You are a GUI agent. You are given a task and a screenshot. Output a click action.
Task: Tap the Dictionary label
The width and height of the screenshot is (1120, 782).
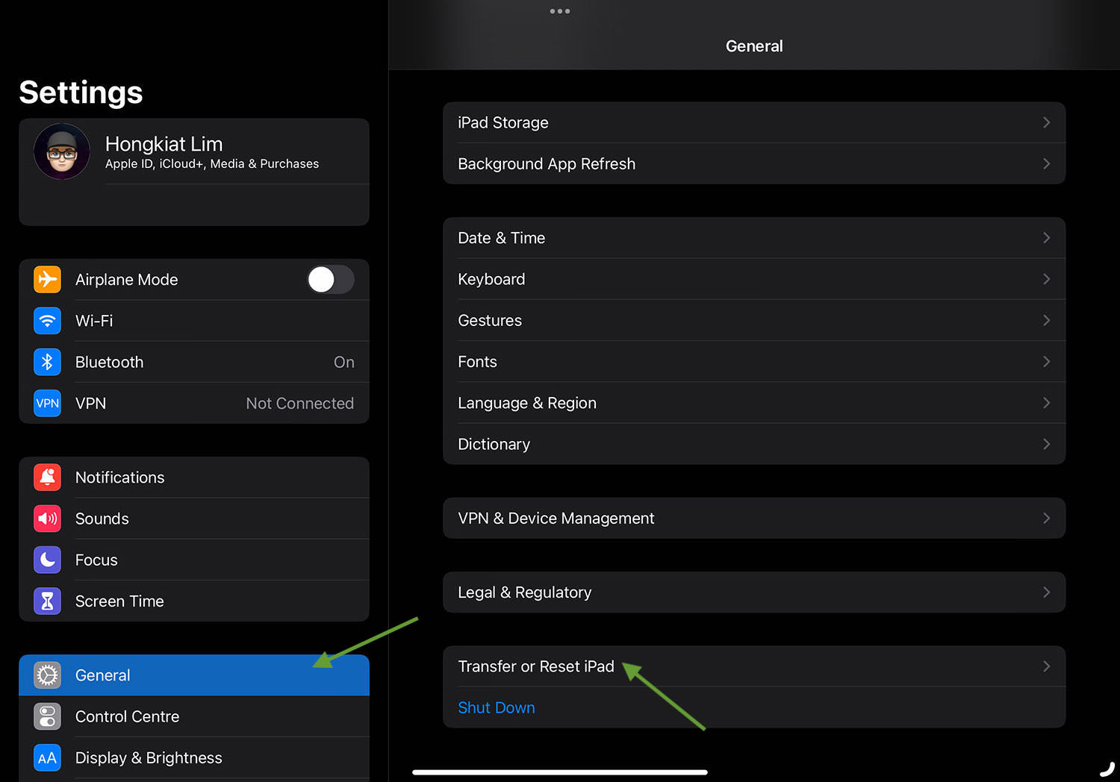tap(494, 444)
